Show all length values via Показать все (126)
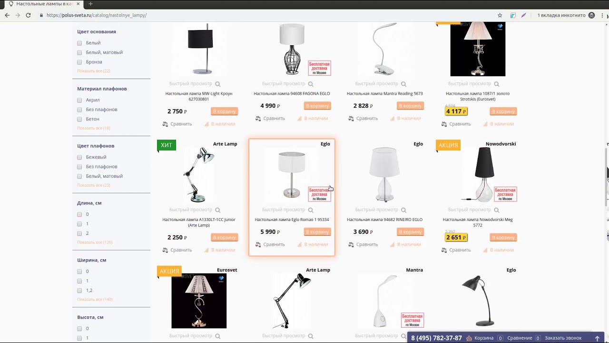This screenshot has height=343, width=609. (x=95, y=242)
